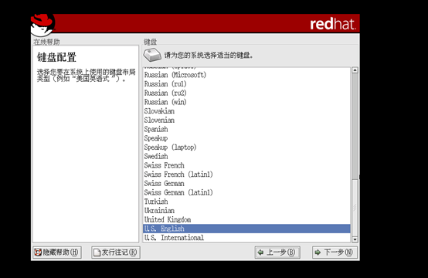Select Speakup (laptop) entry
428x278 pixels.
pos(246,147)
